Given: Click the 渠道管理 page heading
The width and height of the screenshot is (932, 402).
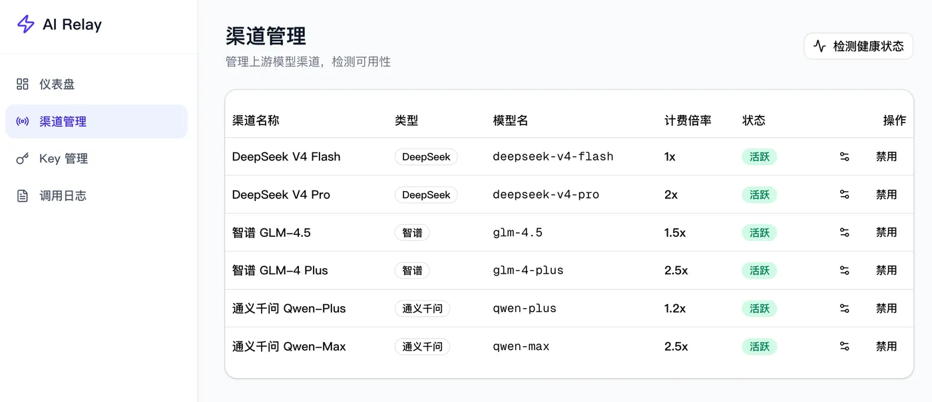Looking at the screenshot, I should [266, 36].
